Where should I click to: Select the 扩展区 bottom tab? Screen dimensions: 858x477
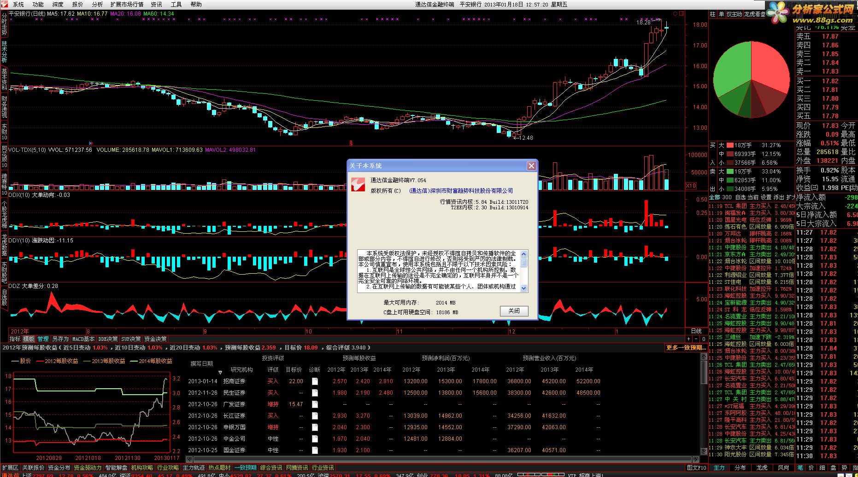10,468
